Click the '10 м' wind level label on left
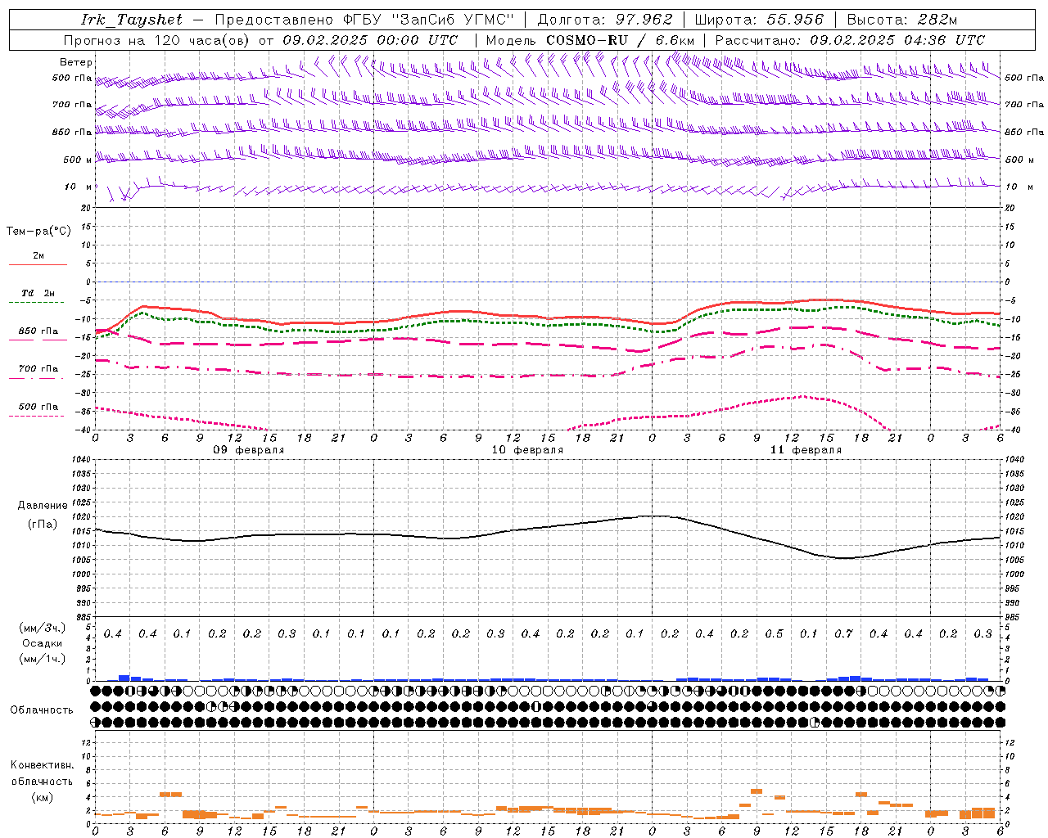Screen dimensions: 1048x838 pos(78,187)
